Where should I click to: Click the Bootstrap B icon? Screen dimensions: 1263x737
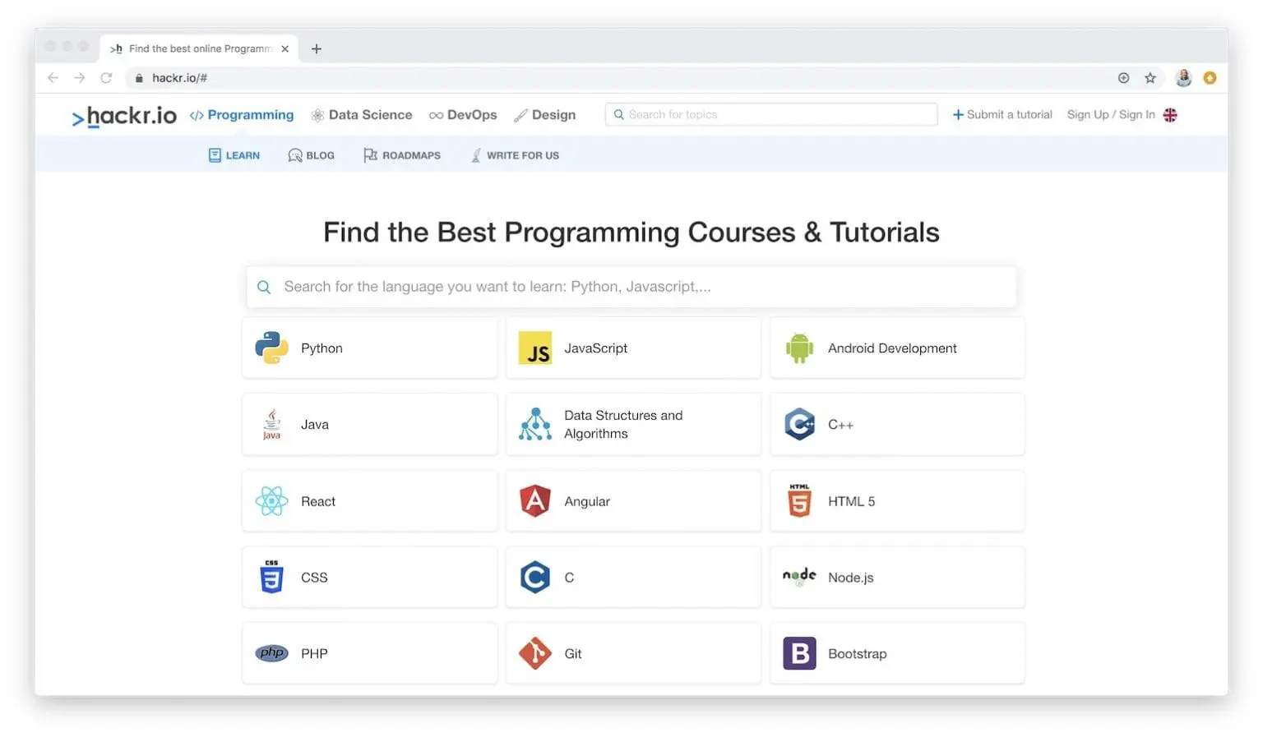click(x=798, y=653)
